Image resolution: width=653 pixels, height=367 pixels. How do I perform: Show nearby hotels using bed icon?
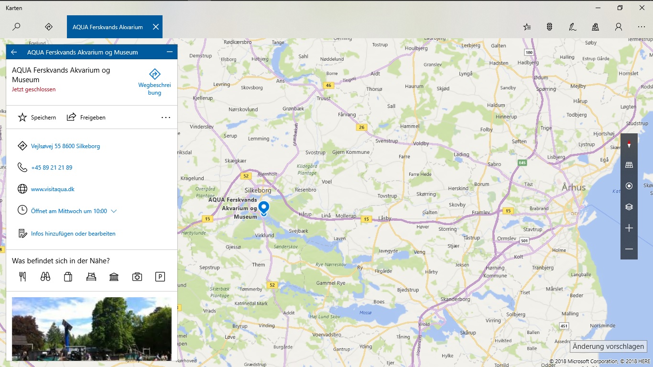pyautogui.click(x=91, y=276)
